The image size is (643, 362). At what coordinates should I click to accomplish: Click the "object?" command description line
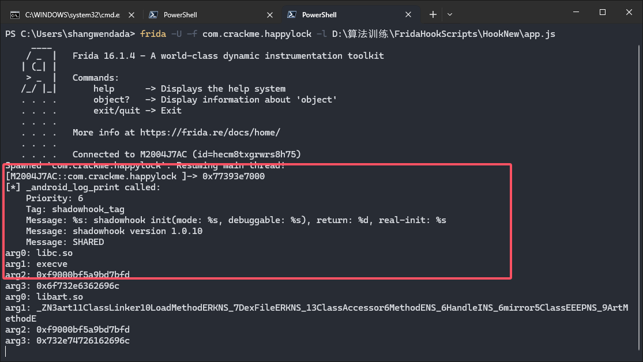[x=215, y=100]
